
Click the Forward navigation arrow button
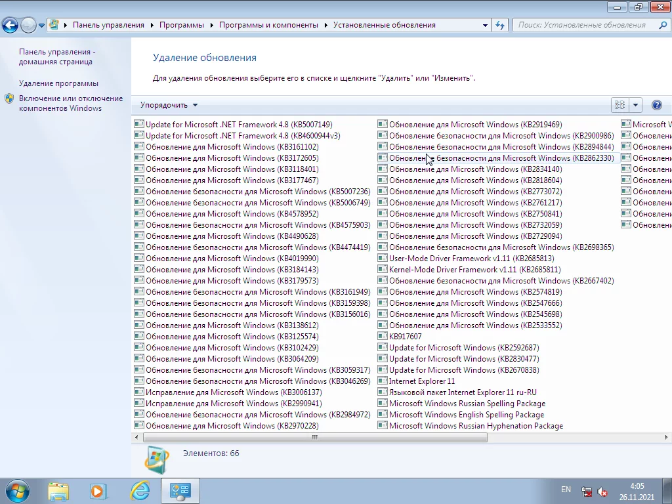tap(28, 25)
